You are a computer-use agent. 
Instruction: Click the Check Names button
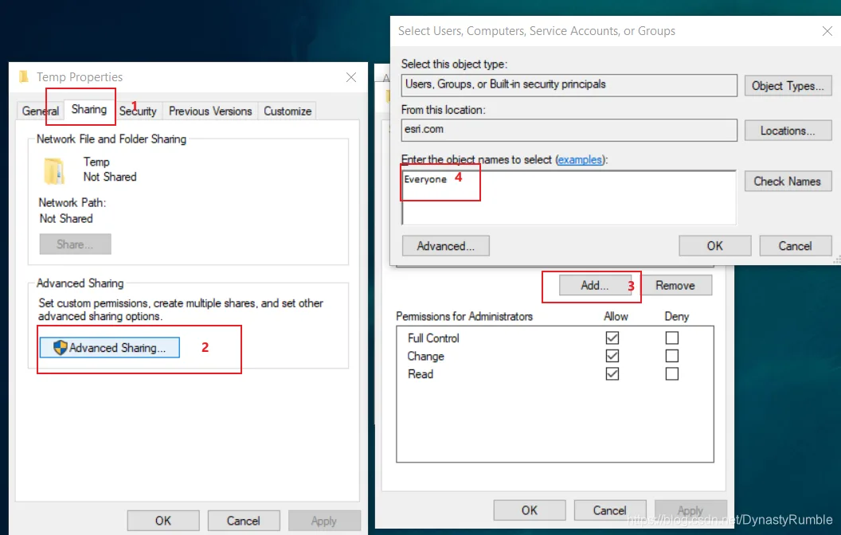click(x=788, y=182)
